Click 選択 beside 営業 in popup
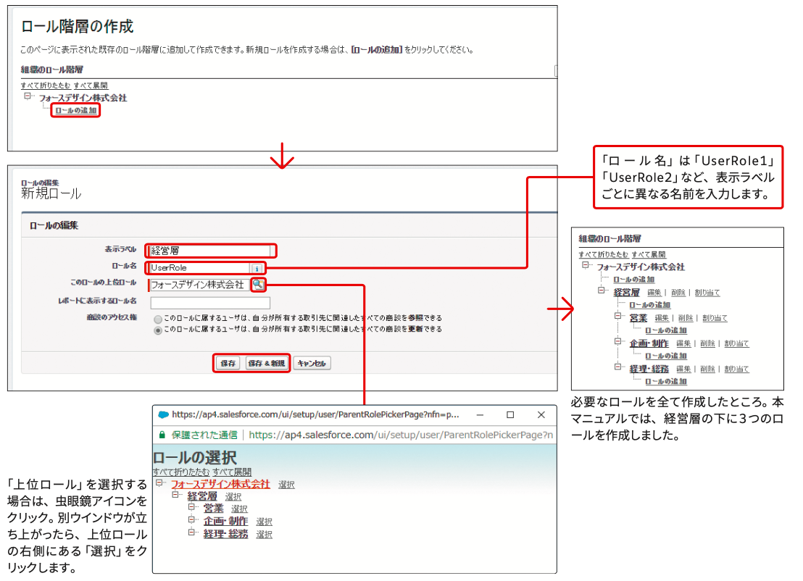Screen dimensions: 803x581 point(239,509)
